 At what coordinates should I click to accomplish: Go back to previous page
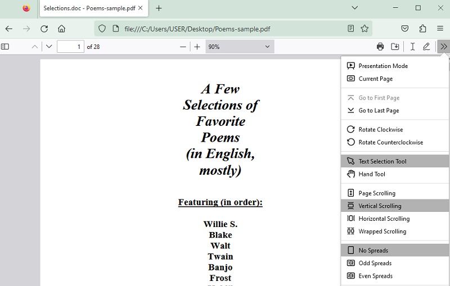(x=9, y=29)
